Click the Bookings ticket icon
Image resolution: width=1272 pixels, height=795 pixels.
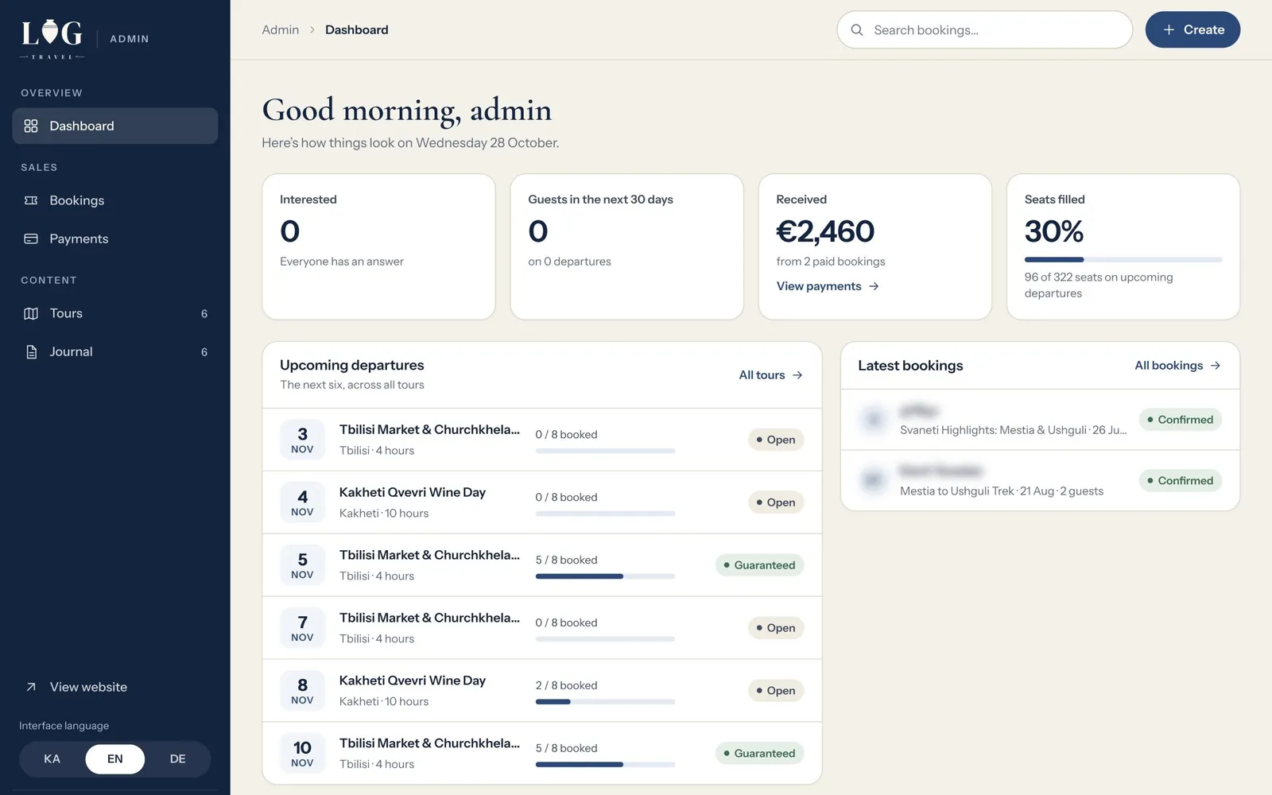tap(31, 200)
